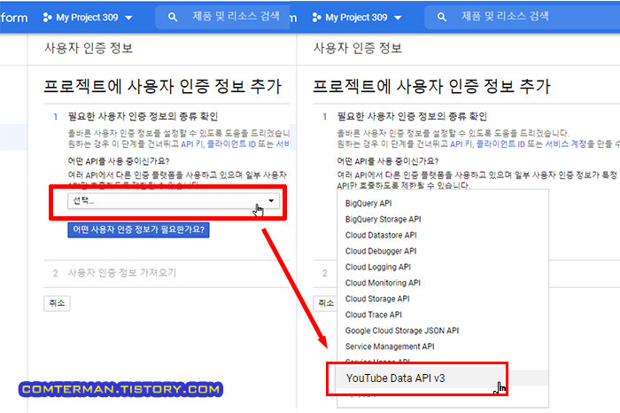Viewport: 620px width, 413px height.
Task: Click '프로젝트에 사용자 인증 정보 추가' heading, right panel
Action: coord(431,86)
